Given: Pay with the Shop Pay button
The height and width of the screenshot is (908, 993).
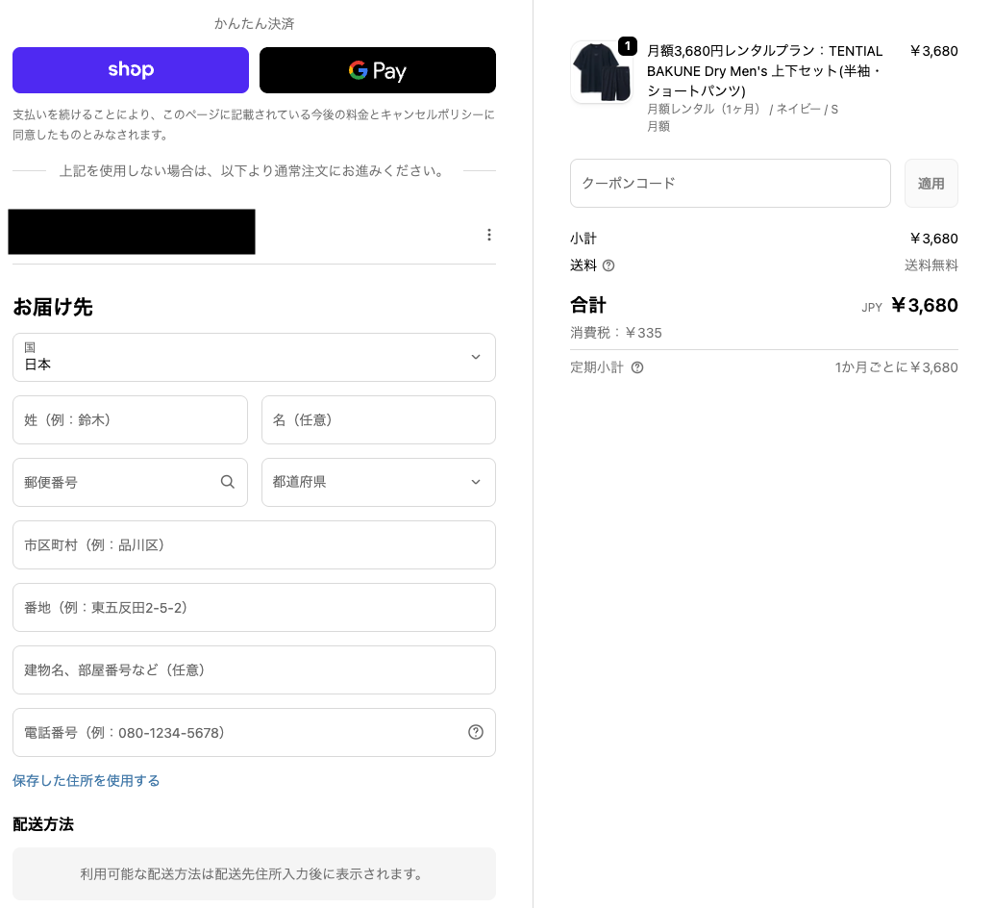Looking at the screenshot, I should (x=131, y=70).
